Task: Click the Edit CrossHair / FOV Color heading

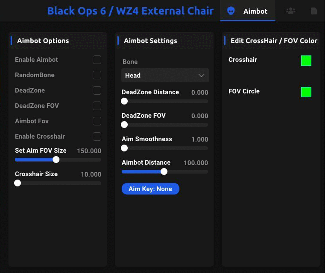Action: 274,41
